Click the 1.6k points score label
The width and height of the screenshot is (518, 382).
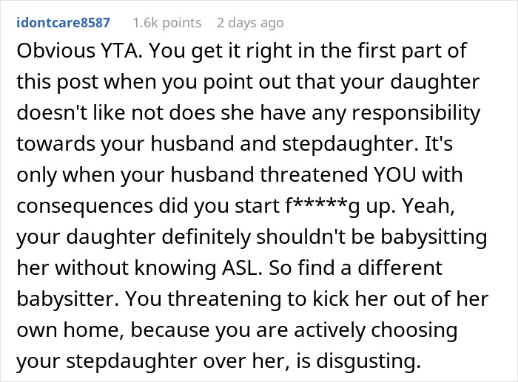[167, 23]
